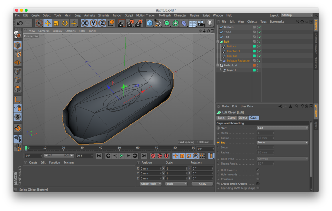Open material manager Texture menu

[69, 162]
